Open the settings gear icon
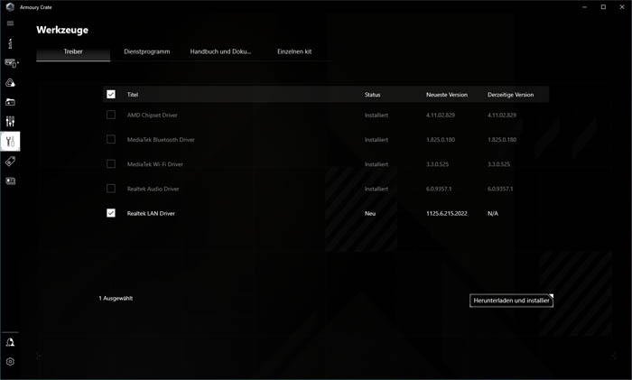The height and width of the screenshot is (380, 632). [x=10, y=362]
